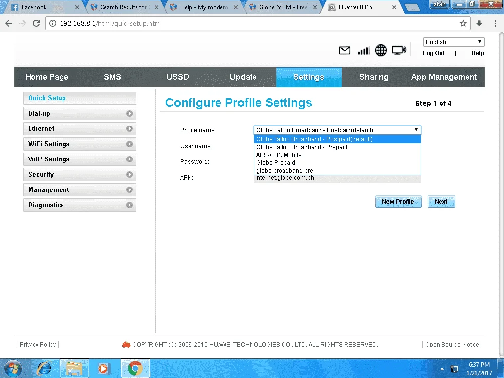Select Globe Tattoo Broadband - Prepaid option

(x=338, y=147)
